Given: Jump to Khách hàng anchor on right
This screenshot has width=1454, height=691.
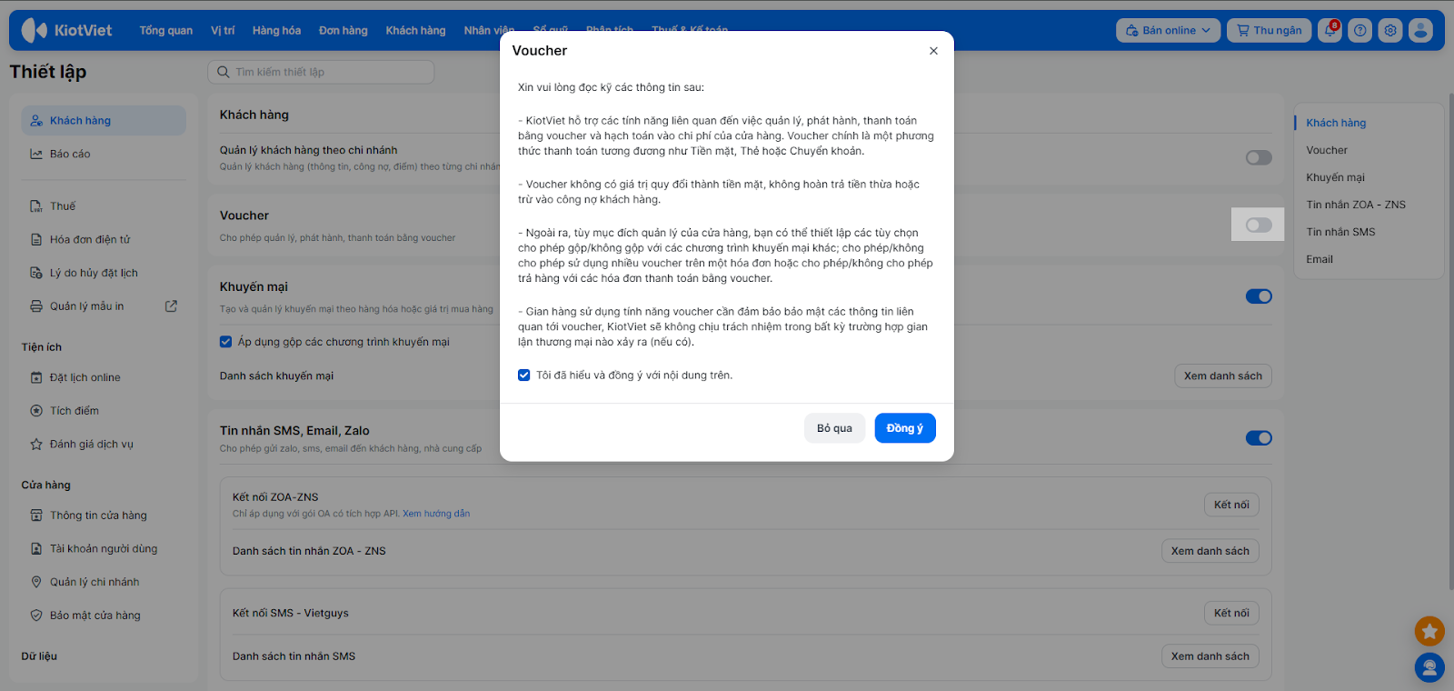Looking at the screenshot, I should 1336,123.
